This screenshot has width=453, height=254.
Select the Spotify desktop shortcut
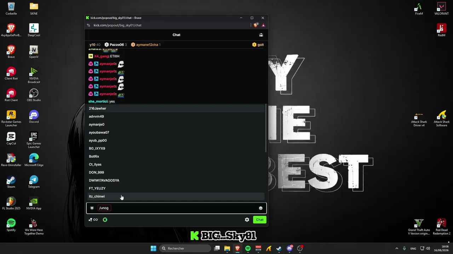pyautogui.click(x=11, y=225)
